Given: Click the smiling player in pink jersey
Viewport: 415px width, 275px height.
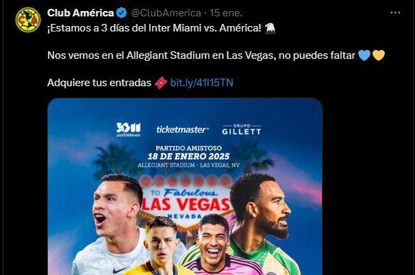Looking at the screenshot, I should 214,245.
